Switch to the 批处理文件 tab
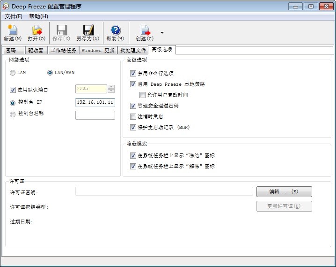Screen dimensions: 336x267 133,50
